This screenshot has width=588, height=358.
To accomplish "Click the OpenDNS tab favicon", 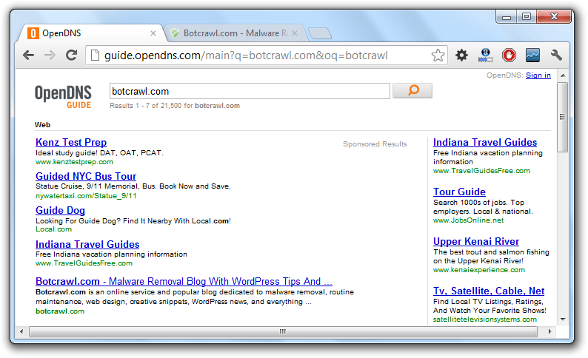I will [x=33, y=33].
